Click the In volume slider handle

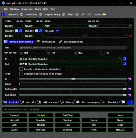73,79
